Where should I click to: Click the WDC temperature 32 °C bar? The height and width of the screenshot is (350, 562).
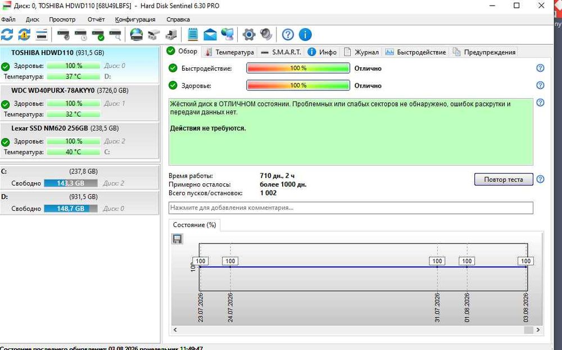(x=74, y=114)
